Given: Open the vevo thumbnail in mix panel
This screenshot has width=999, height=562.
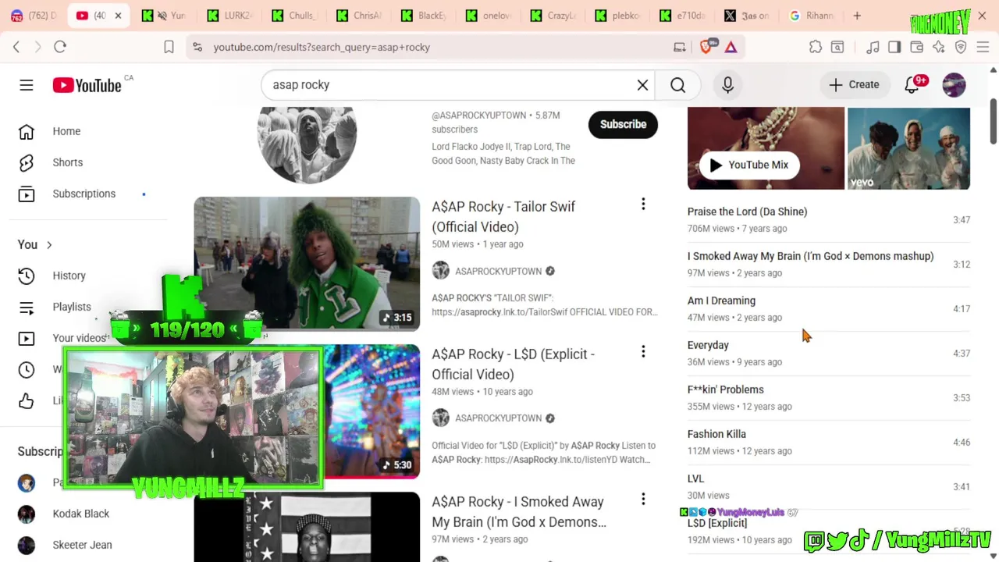Looking at the screenshot, I should coord(908,148).
